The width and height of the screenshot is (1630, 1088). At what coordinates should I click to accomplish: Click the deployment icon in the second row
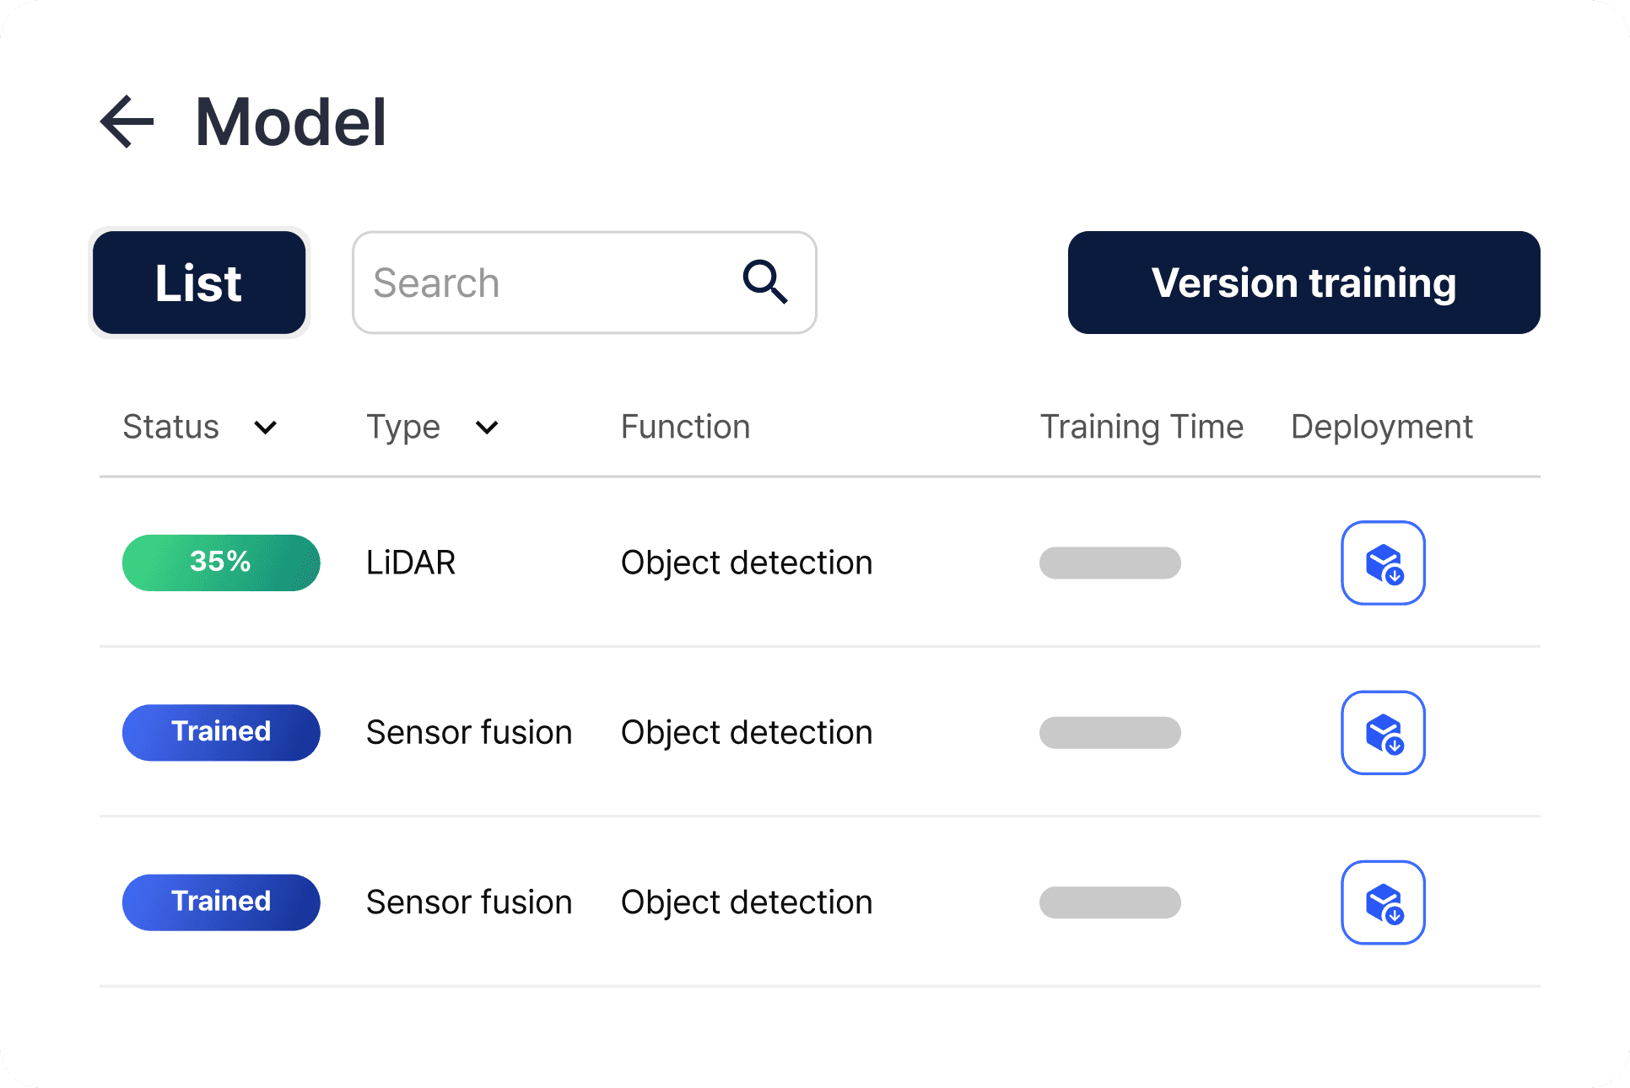coord(1382,732)
